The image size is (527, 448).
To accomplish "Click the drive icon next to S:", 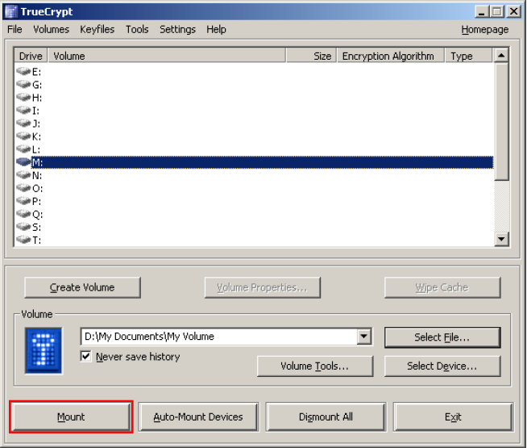I will (23, 227).
